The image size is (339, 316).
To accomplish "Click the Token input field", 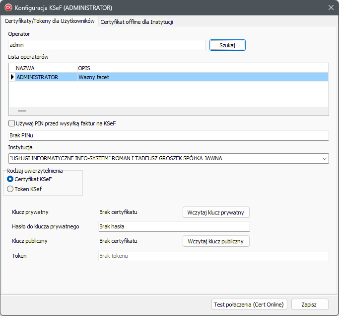I will [x=213, y=256].
